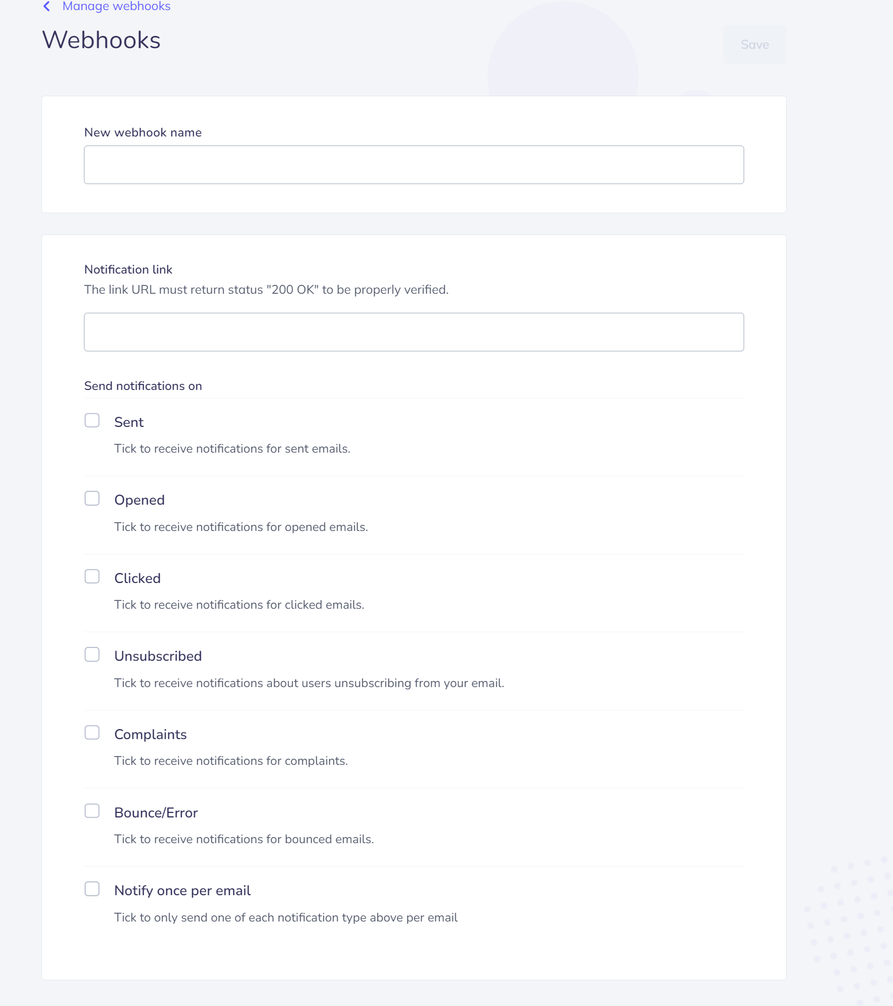This screenshot has height=1006, width=893.
Task: Click the Unsubscribed label
Action: point(158,656)
